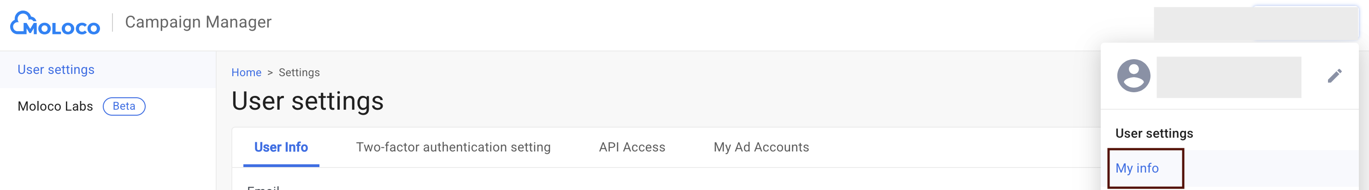Switch to the User Info tab
This screenshot has width=1369, height=190.
(281, 147)
